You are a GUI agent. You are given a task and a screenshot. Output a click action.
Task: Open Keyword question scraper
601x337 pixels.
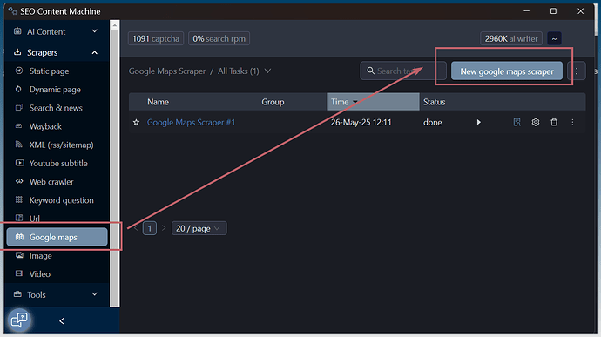click(61, 199)
